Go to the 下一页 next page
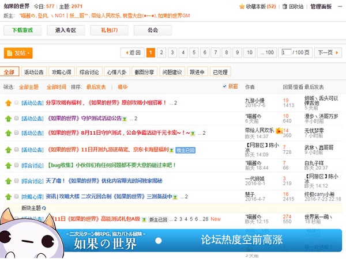Image resolution: width=346 pixels, height=259 pixels. coord(327,52)
